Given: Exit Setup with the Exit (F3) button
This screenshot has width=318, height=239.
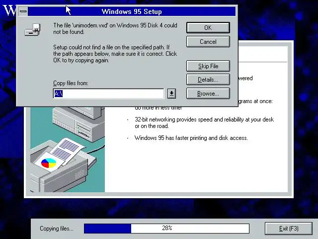Looking at the screenshot, I should 289,229.
